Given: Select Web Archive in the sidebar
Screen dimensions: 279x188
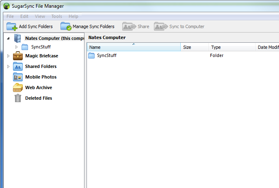Looking at the screenshot, I should [x=39, y=87].
